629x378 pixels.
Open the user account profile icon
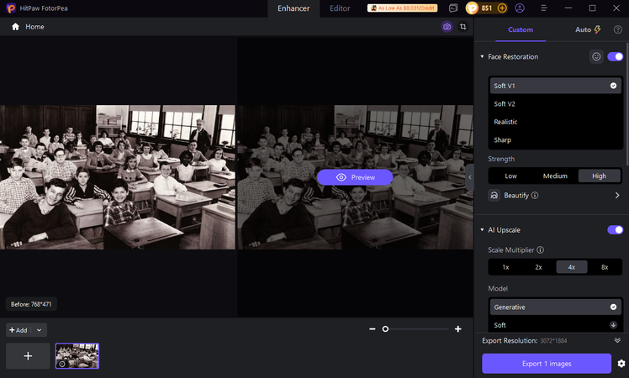point(520,8)
